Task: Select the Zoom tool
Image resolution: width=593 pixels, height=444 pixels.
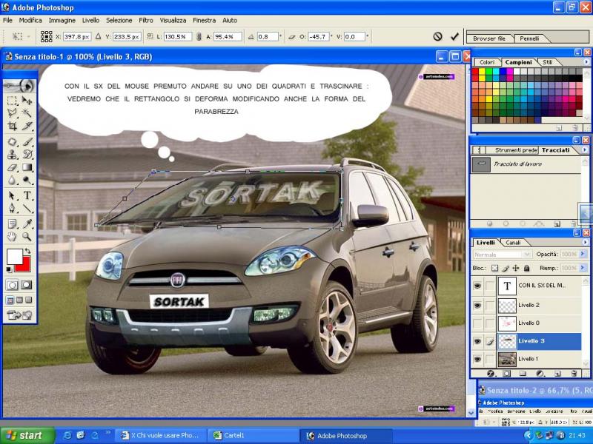Action: 27,237
